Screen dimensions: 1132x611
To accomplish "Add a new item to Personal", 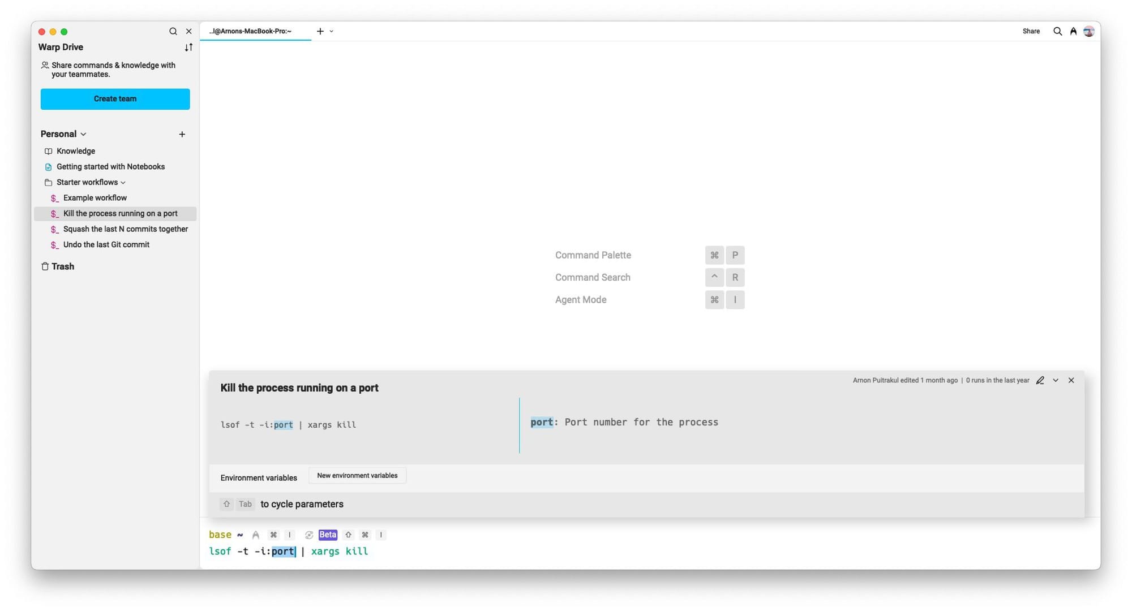I will pyautogui.click(x=182, y=135).
